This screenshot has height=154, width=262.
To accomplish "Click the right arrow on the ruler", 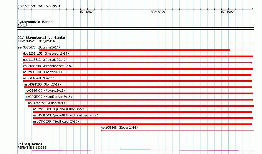I will point(253,9).
